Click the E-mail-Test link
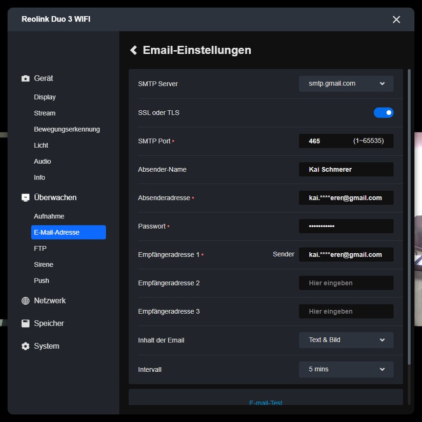 pos(266,403)
